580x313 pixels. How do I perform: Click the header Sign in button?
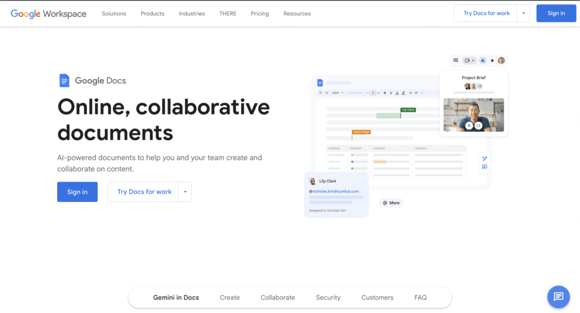pos(556,14)
